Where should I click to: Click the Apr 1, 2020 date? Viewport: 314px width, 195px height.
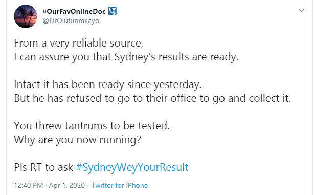[x=67, y=185]
